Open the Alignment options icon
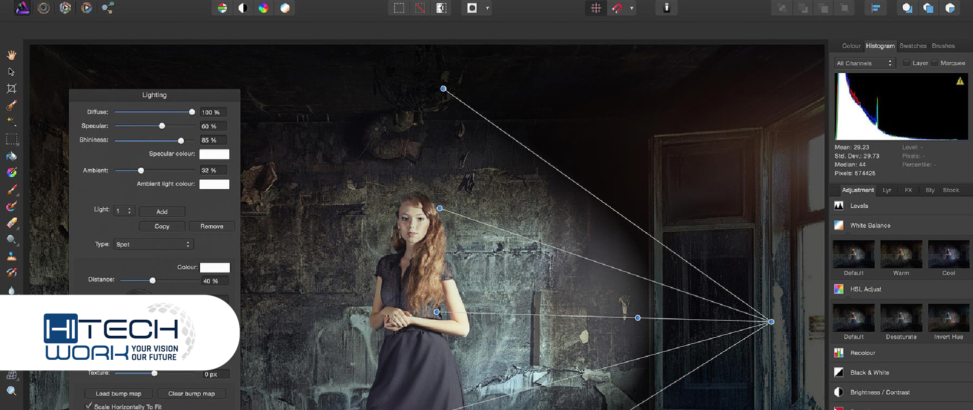The image size is (973, 410). (x=876, y=8)
